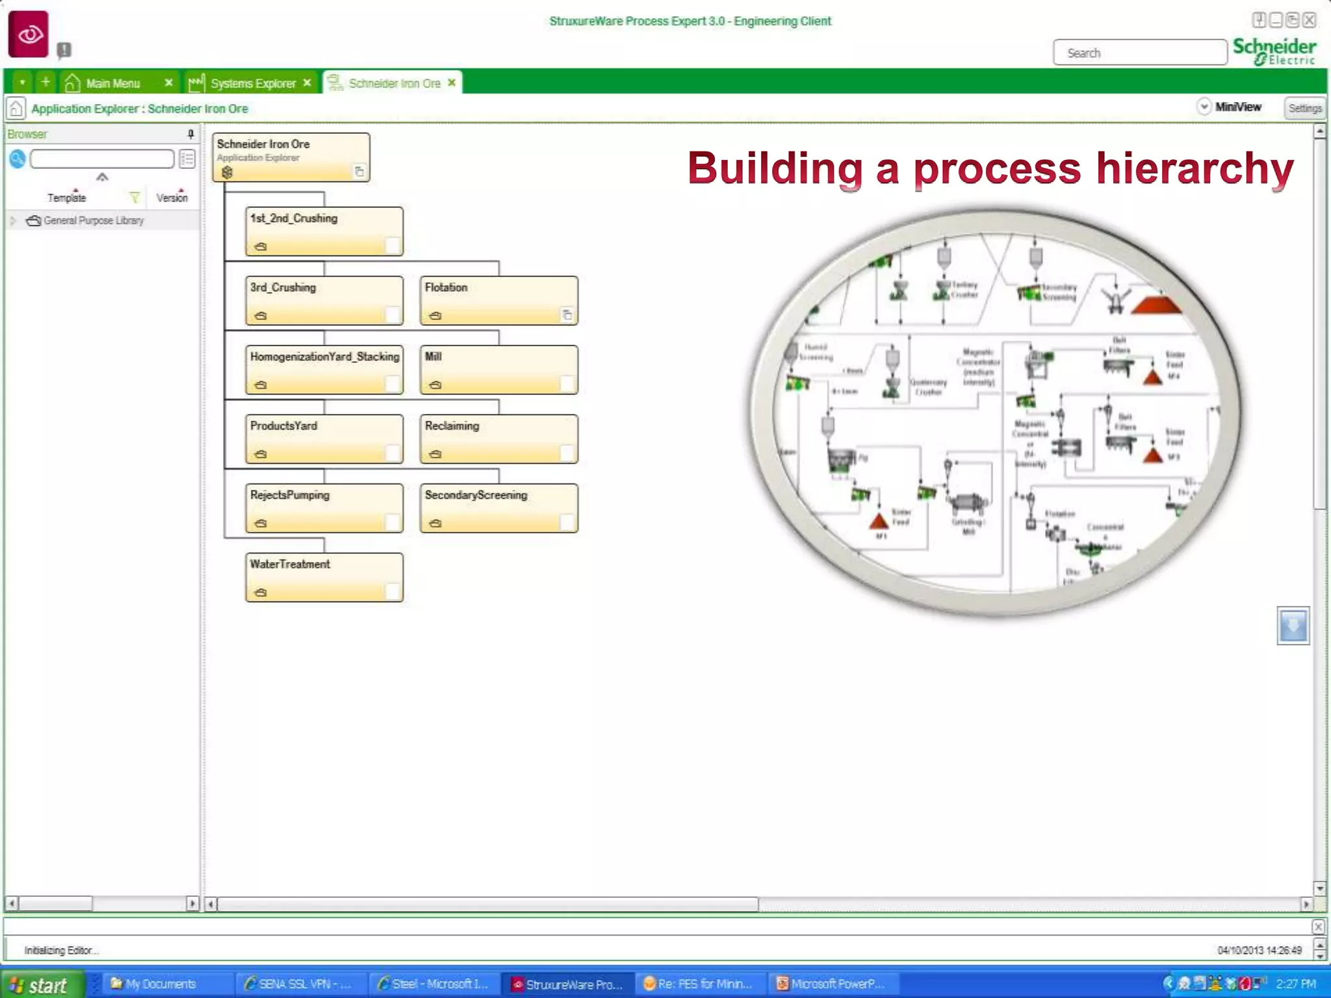Open the tab list dropdown arrow
Image resolution: width=1331 pixels, height=998 pixels.
coord(22,83)
